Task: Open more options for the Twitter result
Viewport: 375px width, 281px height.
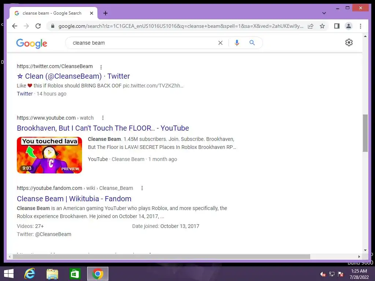Action: [101, 67]
